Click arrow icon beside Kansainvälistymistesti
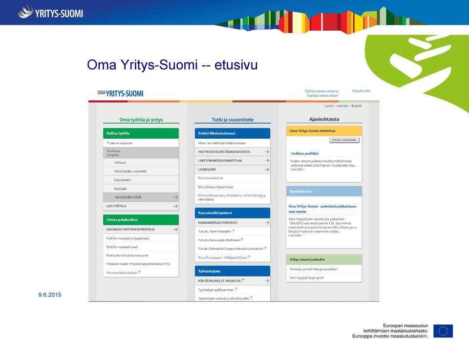Image resolution: width=469 pixels, height=339 pixels. 267,223
